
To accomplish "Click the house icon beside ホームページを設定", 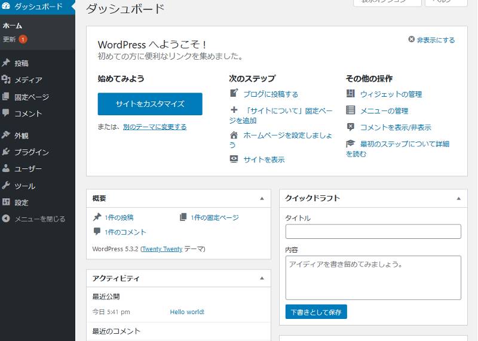I will coord(234,135).
